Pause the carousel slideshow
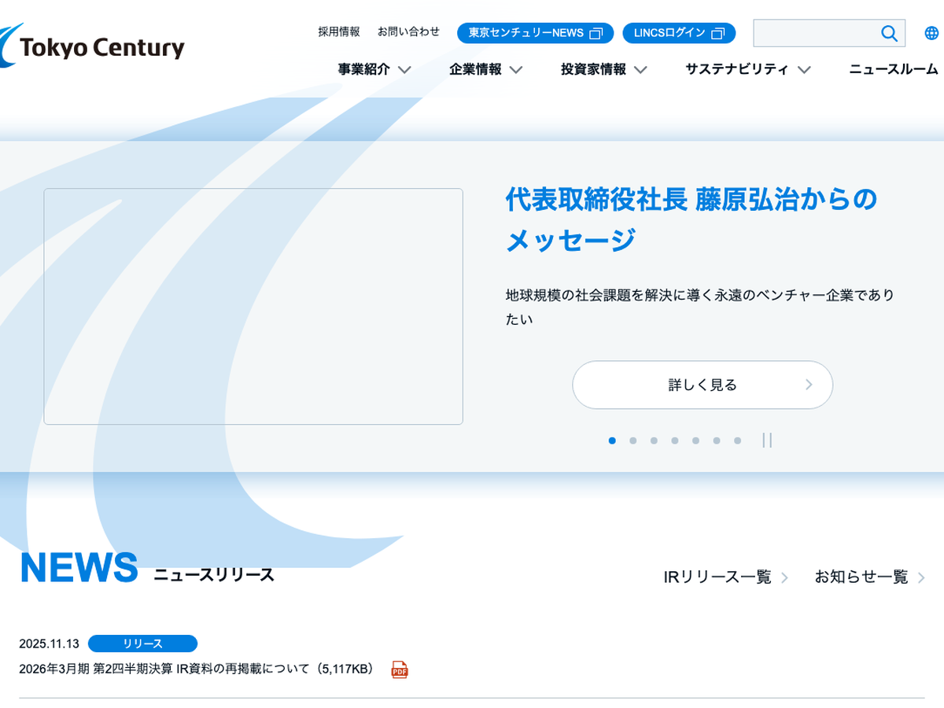 click(767, 441)
